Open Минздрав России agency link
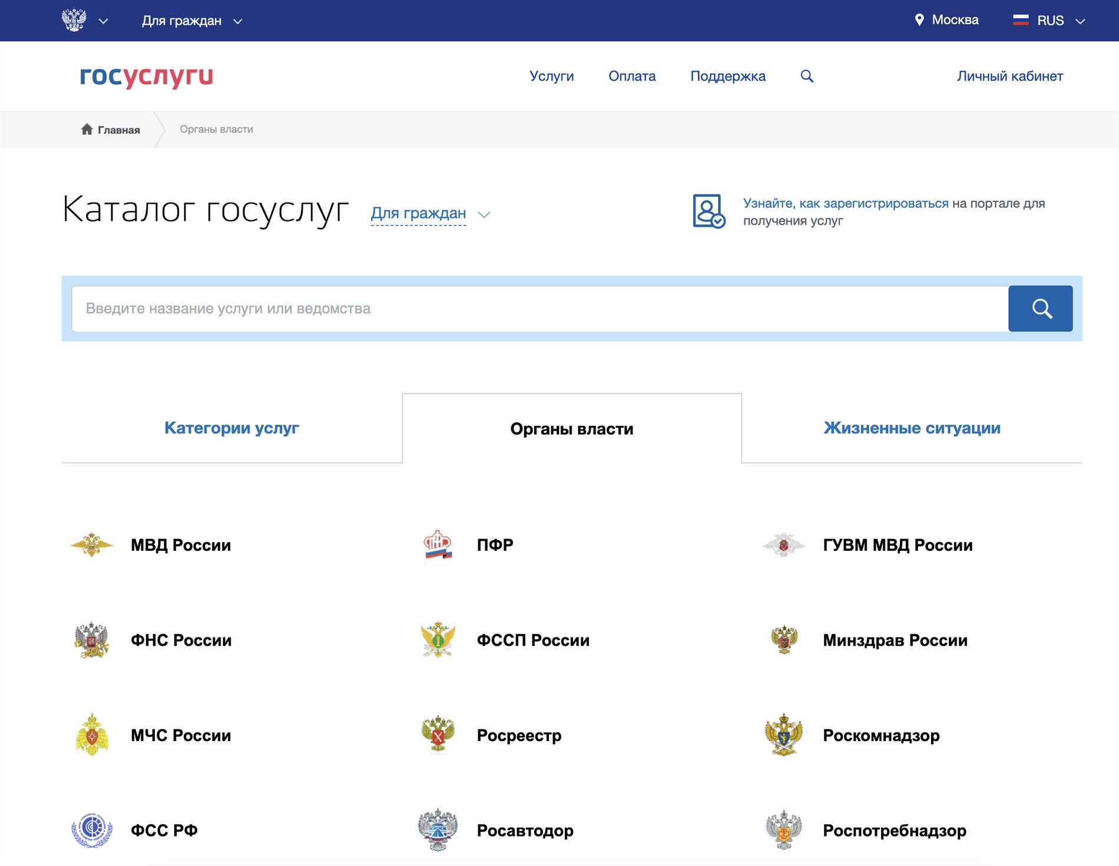Screen dimensions: 1119x866 (x=895, y=640)
